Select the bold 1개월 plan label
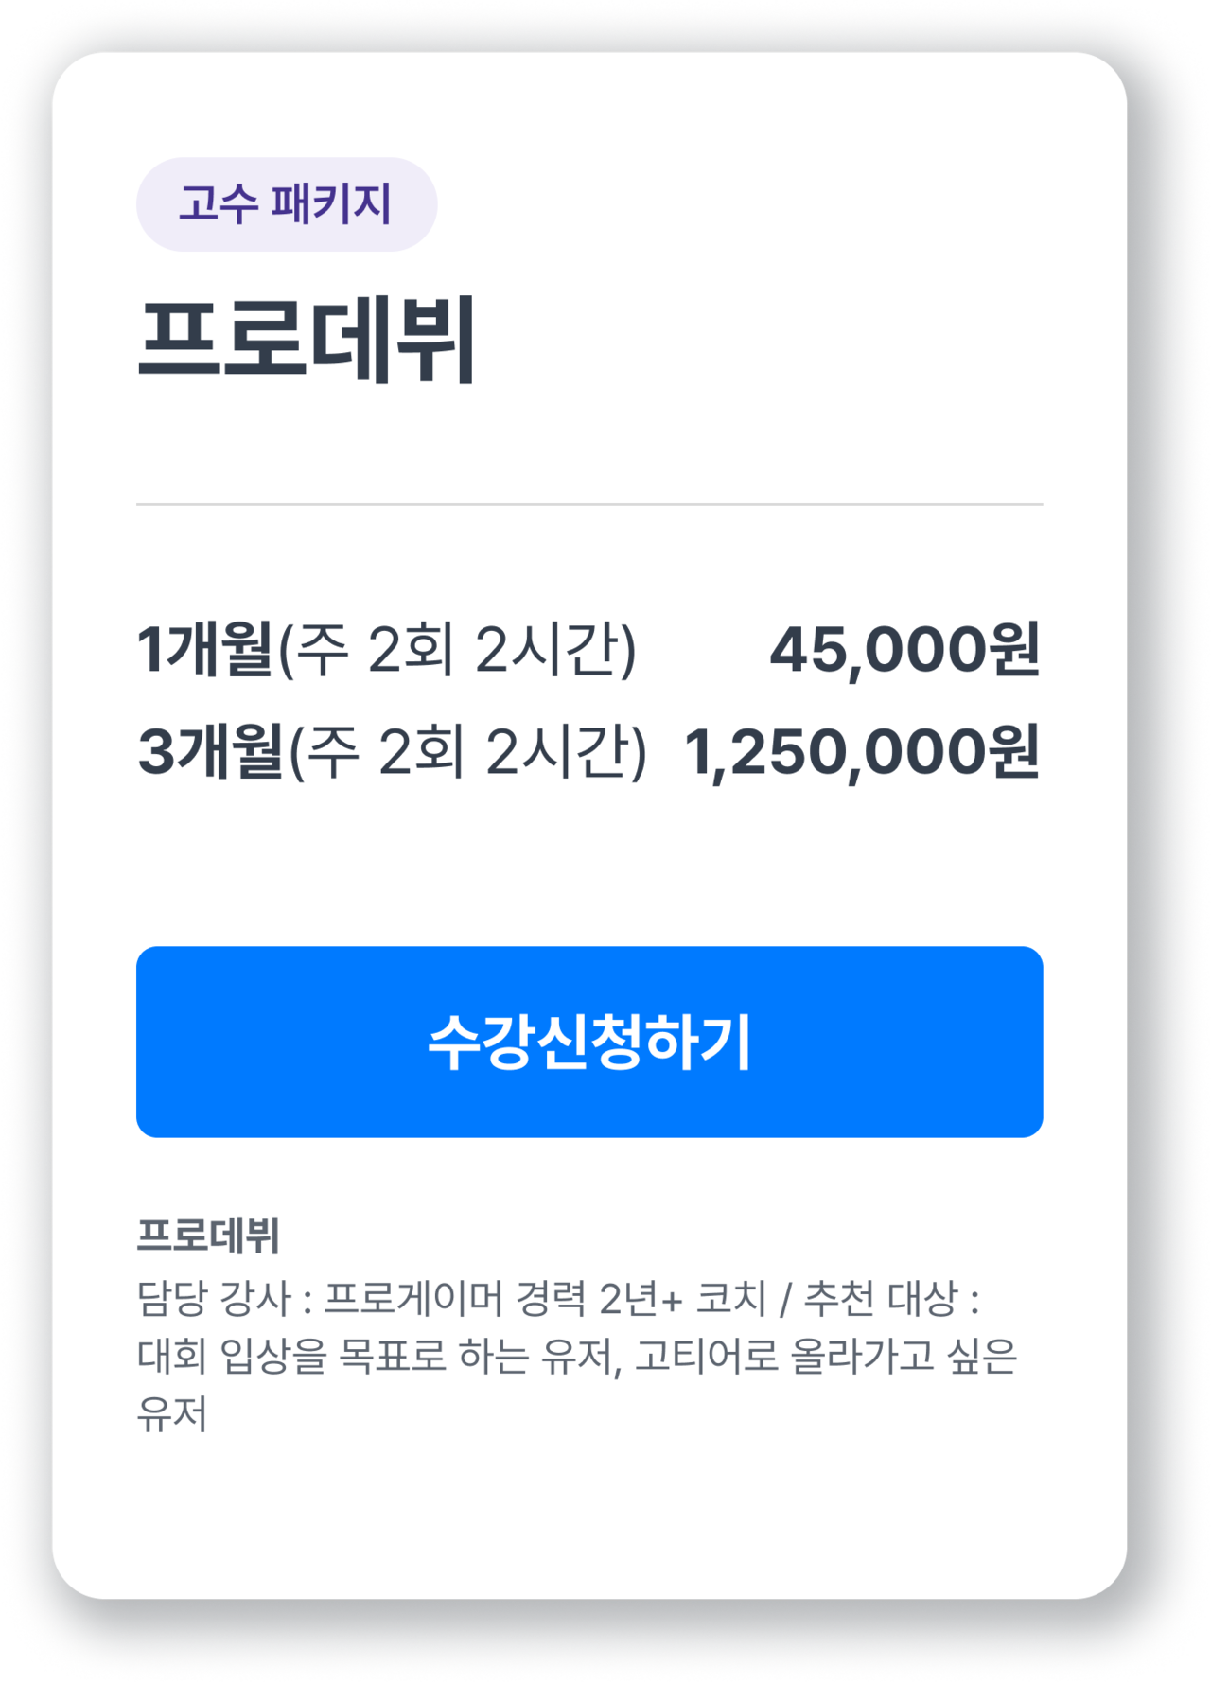Viewport: 1211px width, 1683px height. 205,650
